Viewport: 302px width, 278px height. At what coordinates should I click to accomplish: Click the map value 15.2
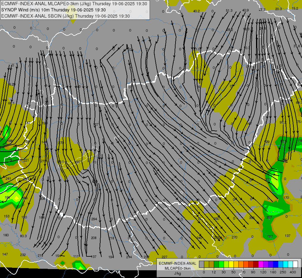pyautogui.click(x=295, y=8)
